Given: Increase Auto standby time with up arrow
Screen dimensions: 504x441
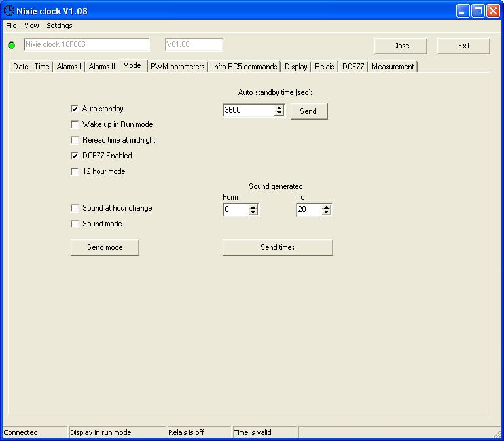Looking at the screenshot, I should [x=279, y=107].
